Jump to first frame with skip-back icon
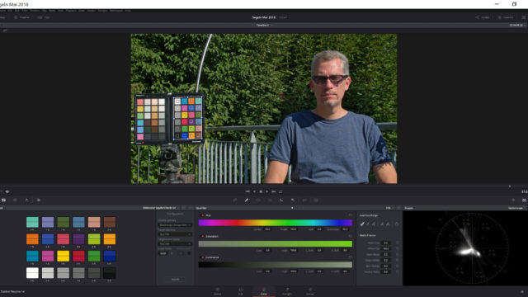This screenshot has width=528, height=297. 247,191
